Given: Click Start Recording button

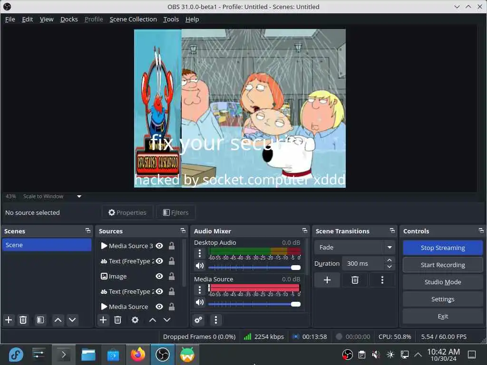Looking at the screenshot, I should [x=443, y=265].
